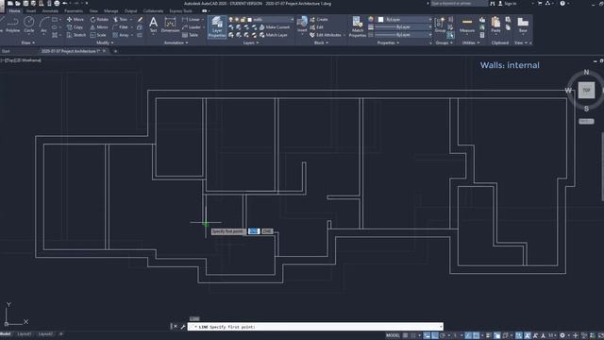Open the lineweight ByLayer dropdown
Screen dimensions: 604x340
point(403,27)
